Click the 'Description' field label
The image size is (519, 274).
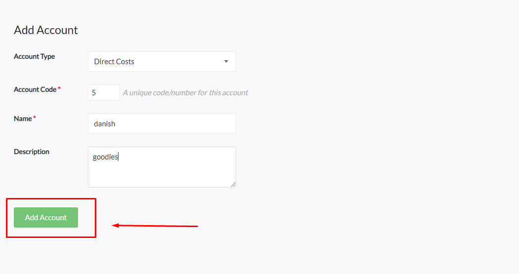click(x=32, y=152)
